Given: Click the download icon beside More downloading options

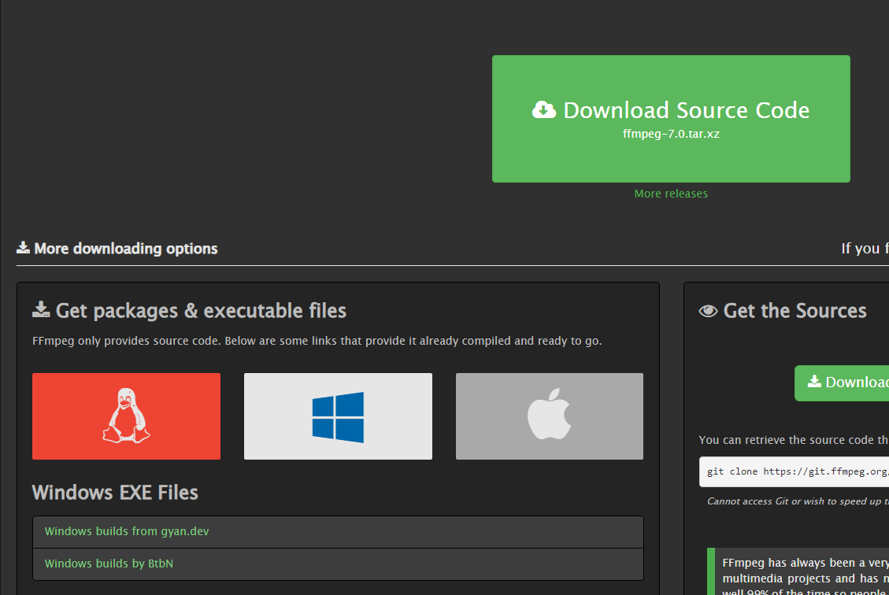Looking at the screenshot, I should (24, 248).
